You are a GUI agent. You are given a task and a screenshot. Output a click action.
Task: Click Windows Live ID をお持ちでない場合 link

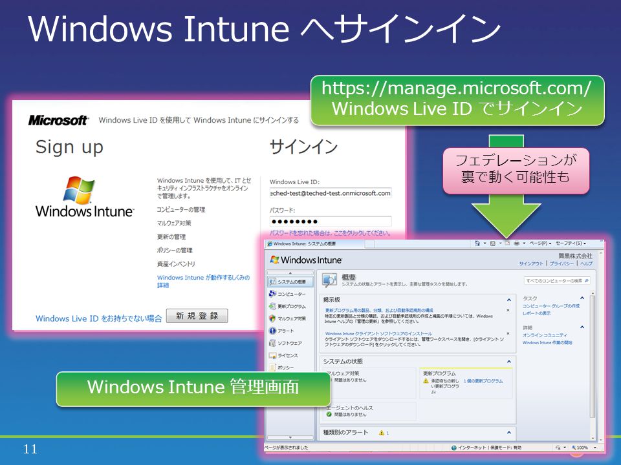click(x=98, y=318)
